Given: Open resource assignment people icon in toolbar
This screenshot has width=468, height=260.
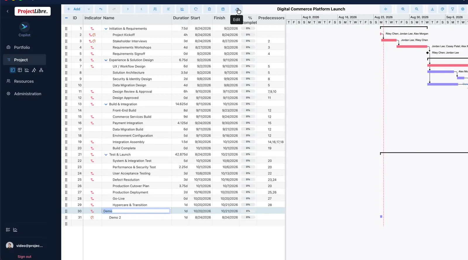Looking at the screenshot, I should pos(155,9).
